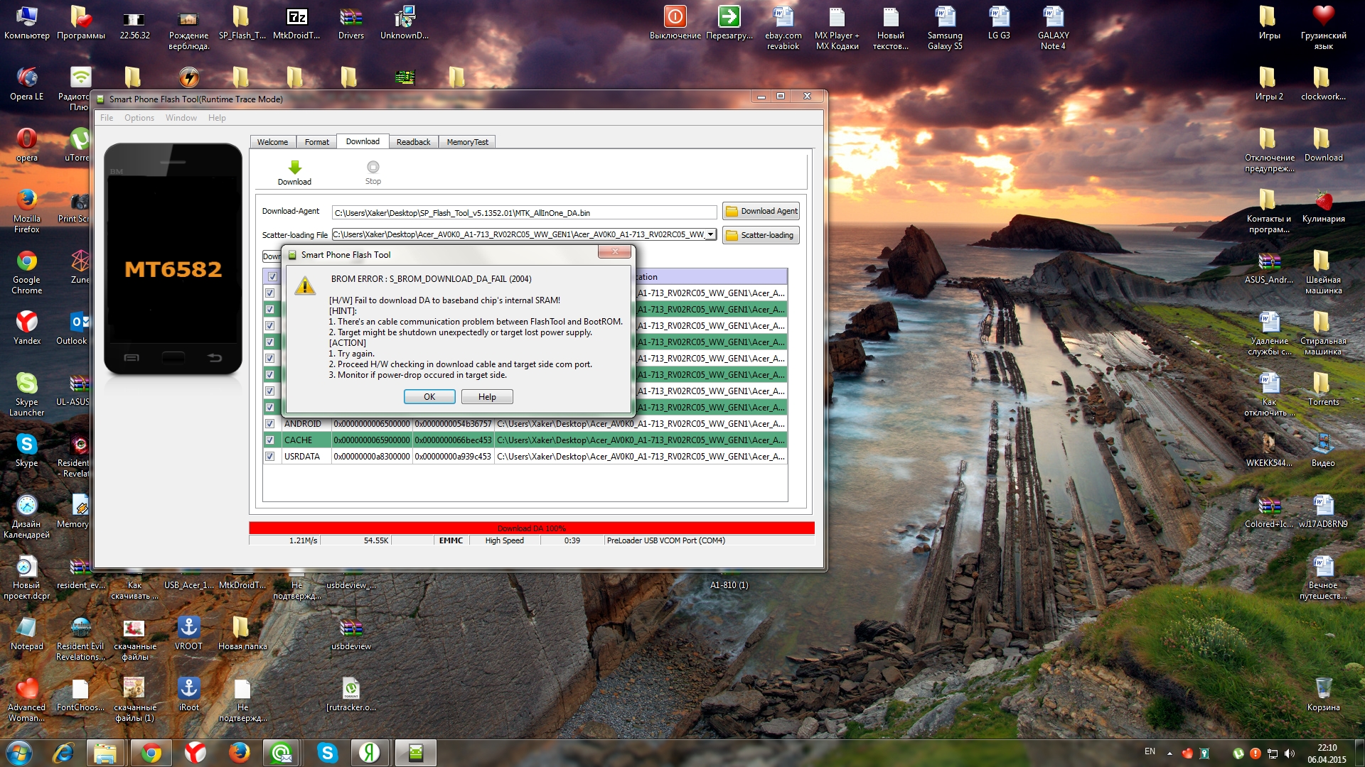Screen dimensions: 1365x767
Task: Open the Options menu
Action: click(139, 118)
